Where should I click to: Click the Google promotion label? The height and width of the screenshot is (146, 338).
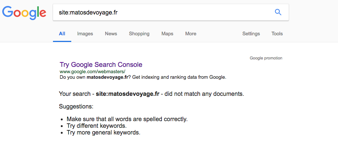pos(266,58)
